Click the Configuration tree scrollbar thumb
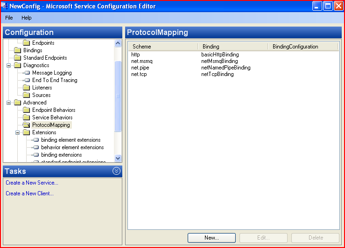The height and width of the screenshot is (248, 345). pyautogui.click(x=118, y=96)
